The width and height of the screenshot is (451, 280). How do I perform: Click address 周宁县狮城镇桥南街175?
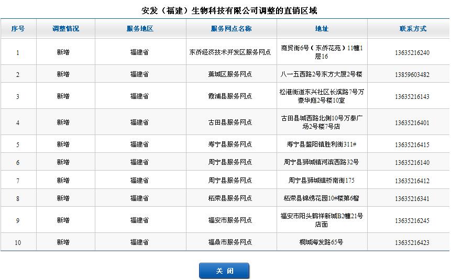[322, 180]
